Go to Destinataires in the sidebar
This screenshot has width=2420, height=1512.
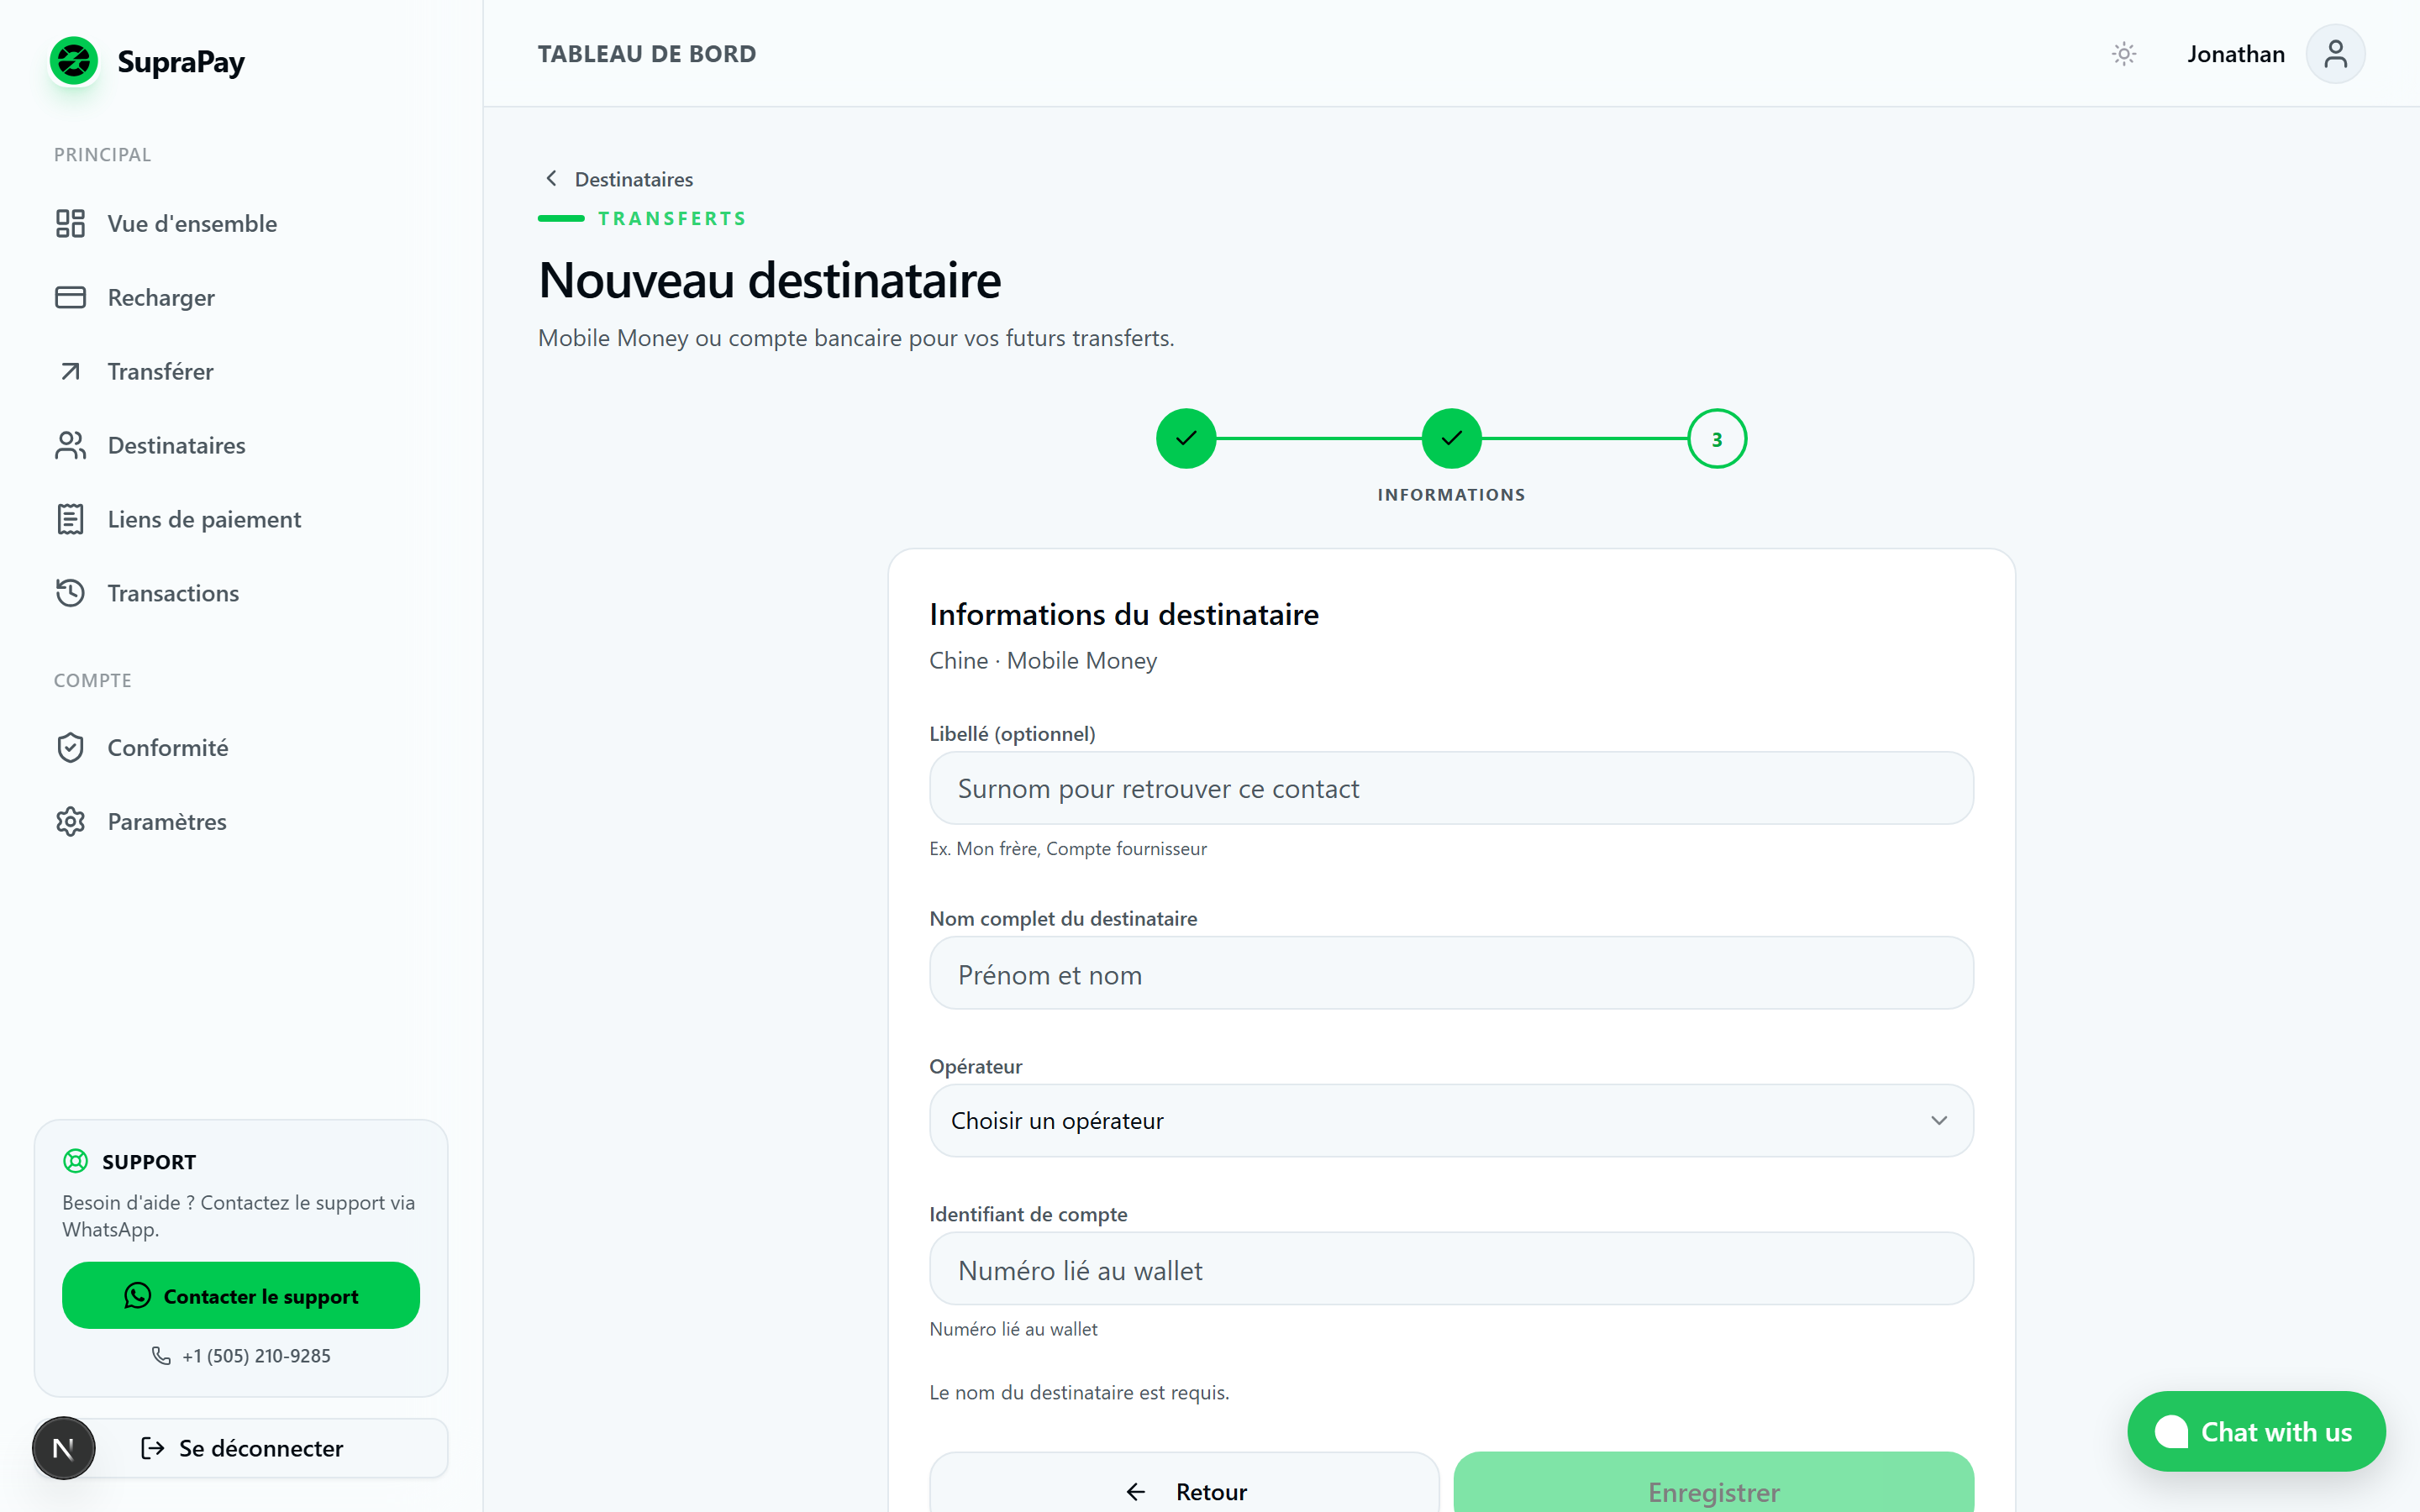[x=241, y=445]
